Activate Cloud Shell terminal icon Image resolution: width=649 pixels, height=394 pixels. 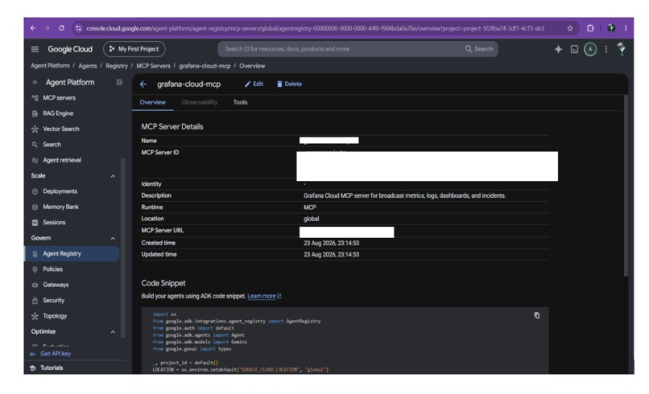pos(574,49)
